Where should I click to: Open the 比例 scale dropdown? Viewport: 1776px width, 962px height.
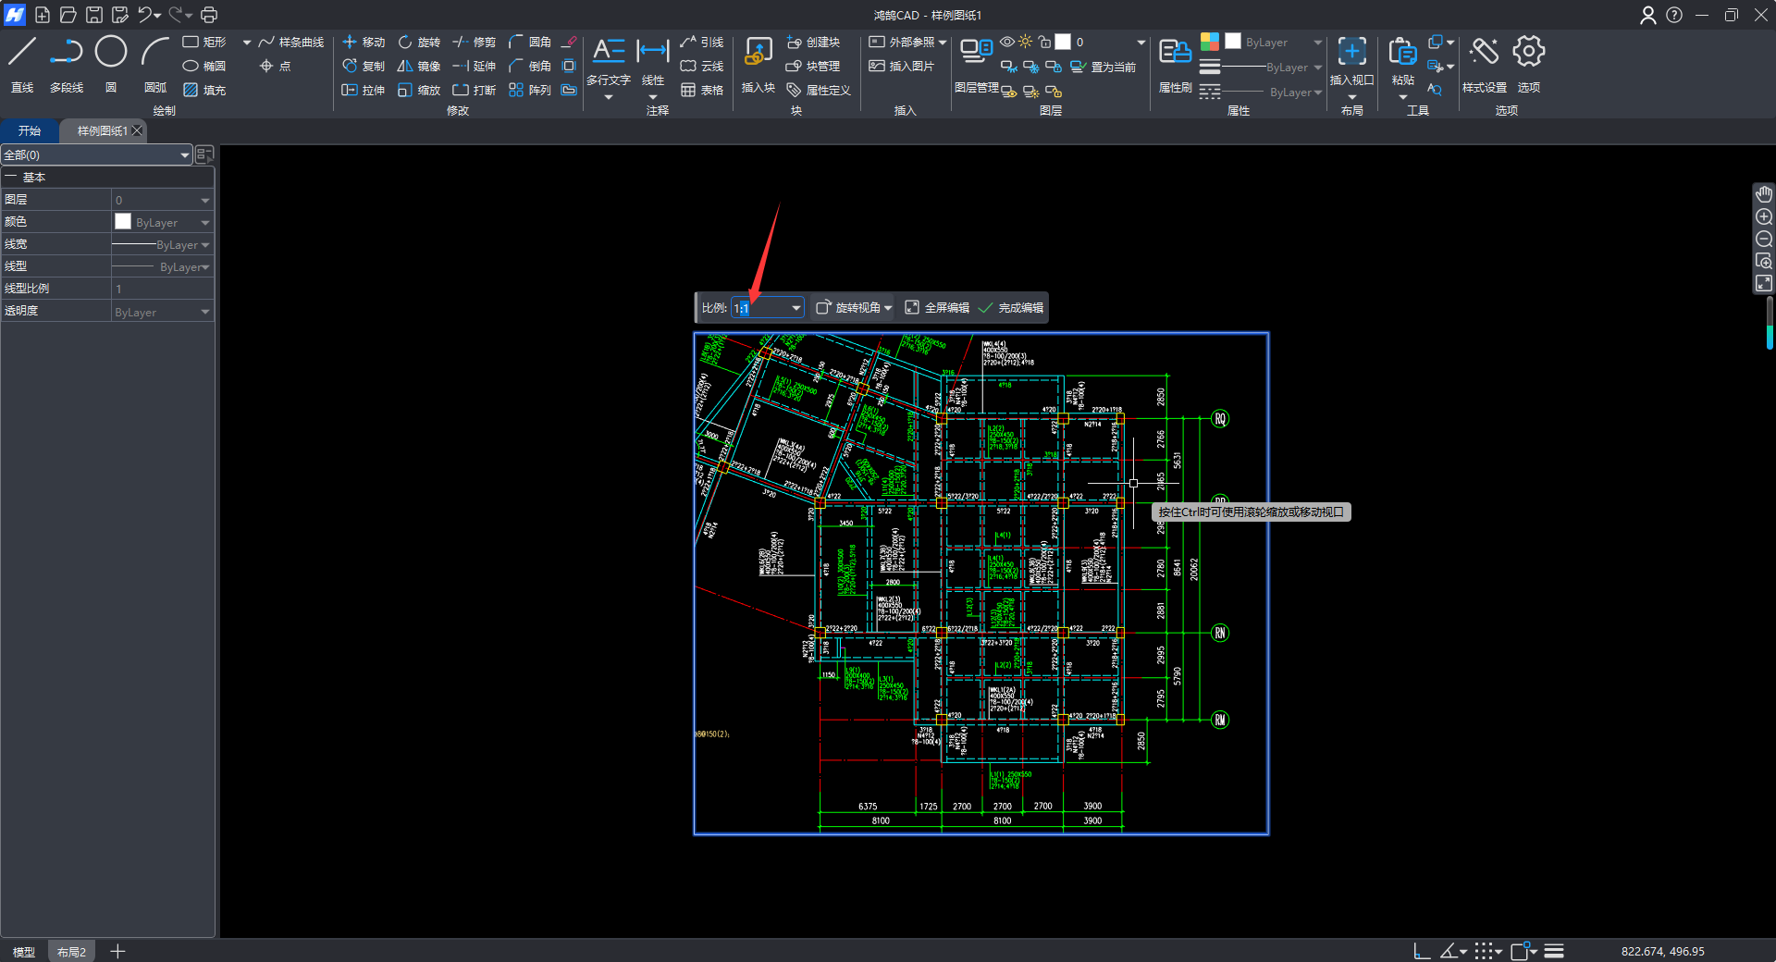click(795, 308)
